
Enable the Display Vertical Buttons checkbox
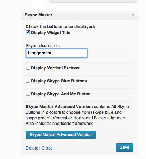(x=28, y=68)
